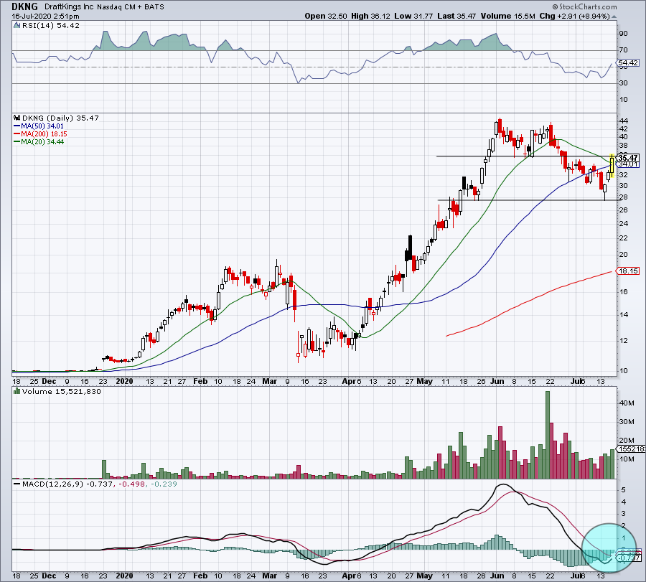
Task: Click the MA(20) 34.44 legend entry
Action: [42, 142]
